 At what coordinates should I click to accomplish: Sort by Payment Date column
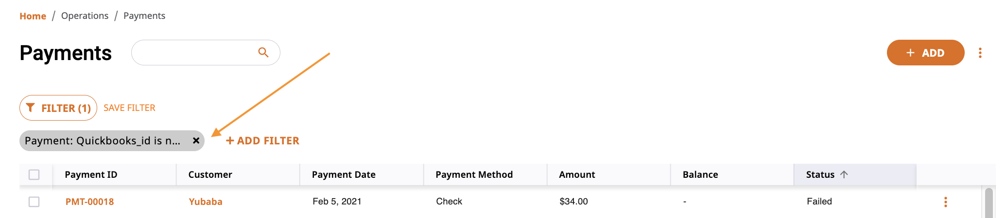(344, 174)
